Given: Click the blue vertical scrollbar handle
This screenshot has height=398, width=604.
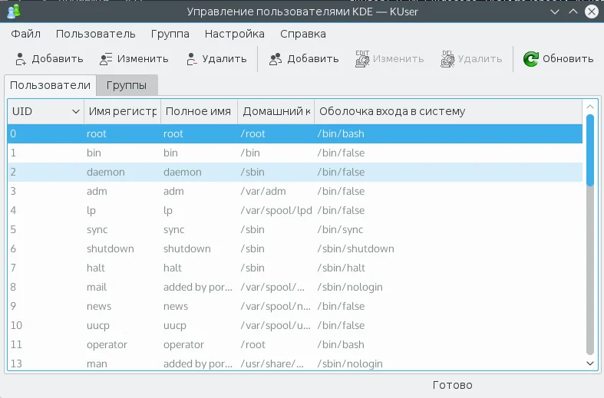Looking at the screenshot, I should tap(589, 150).
